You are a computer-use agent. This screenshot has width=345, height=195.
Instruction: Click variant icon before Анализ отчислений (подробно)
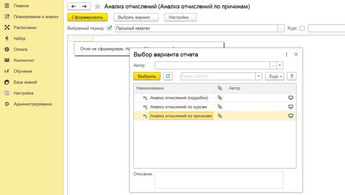[145, 98]
